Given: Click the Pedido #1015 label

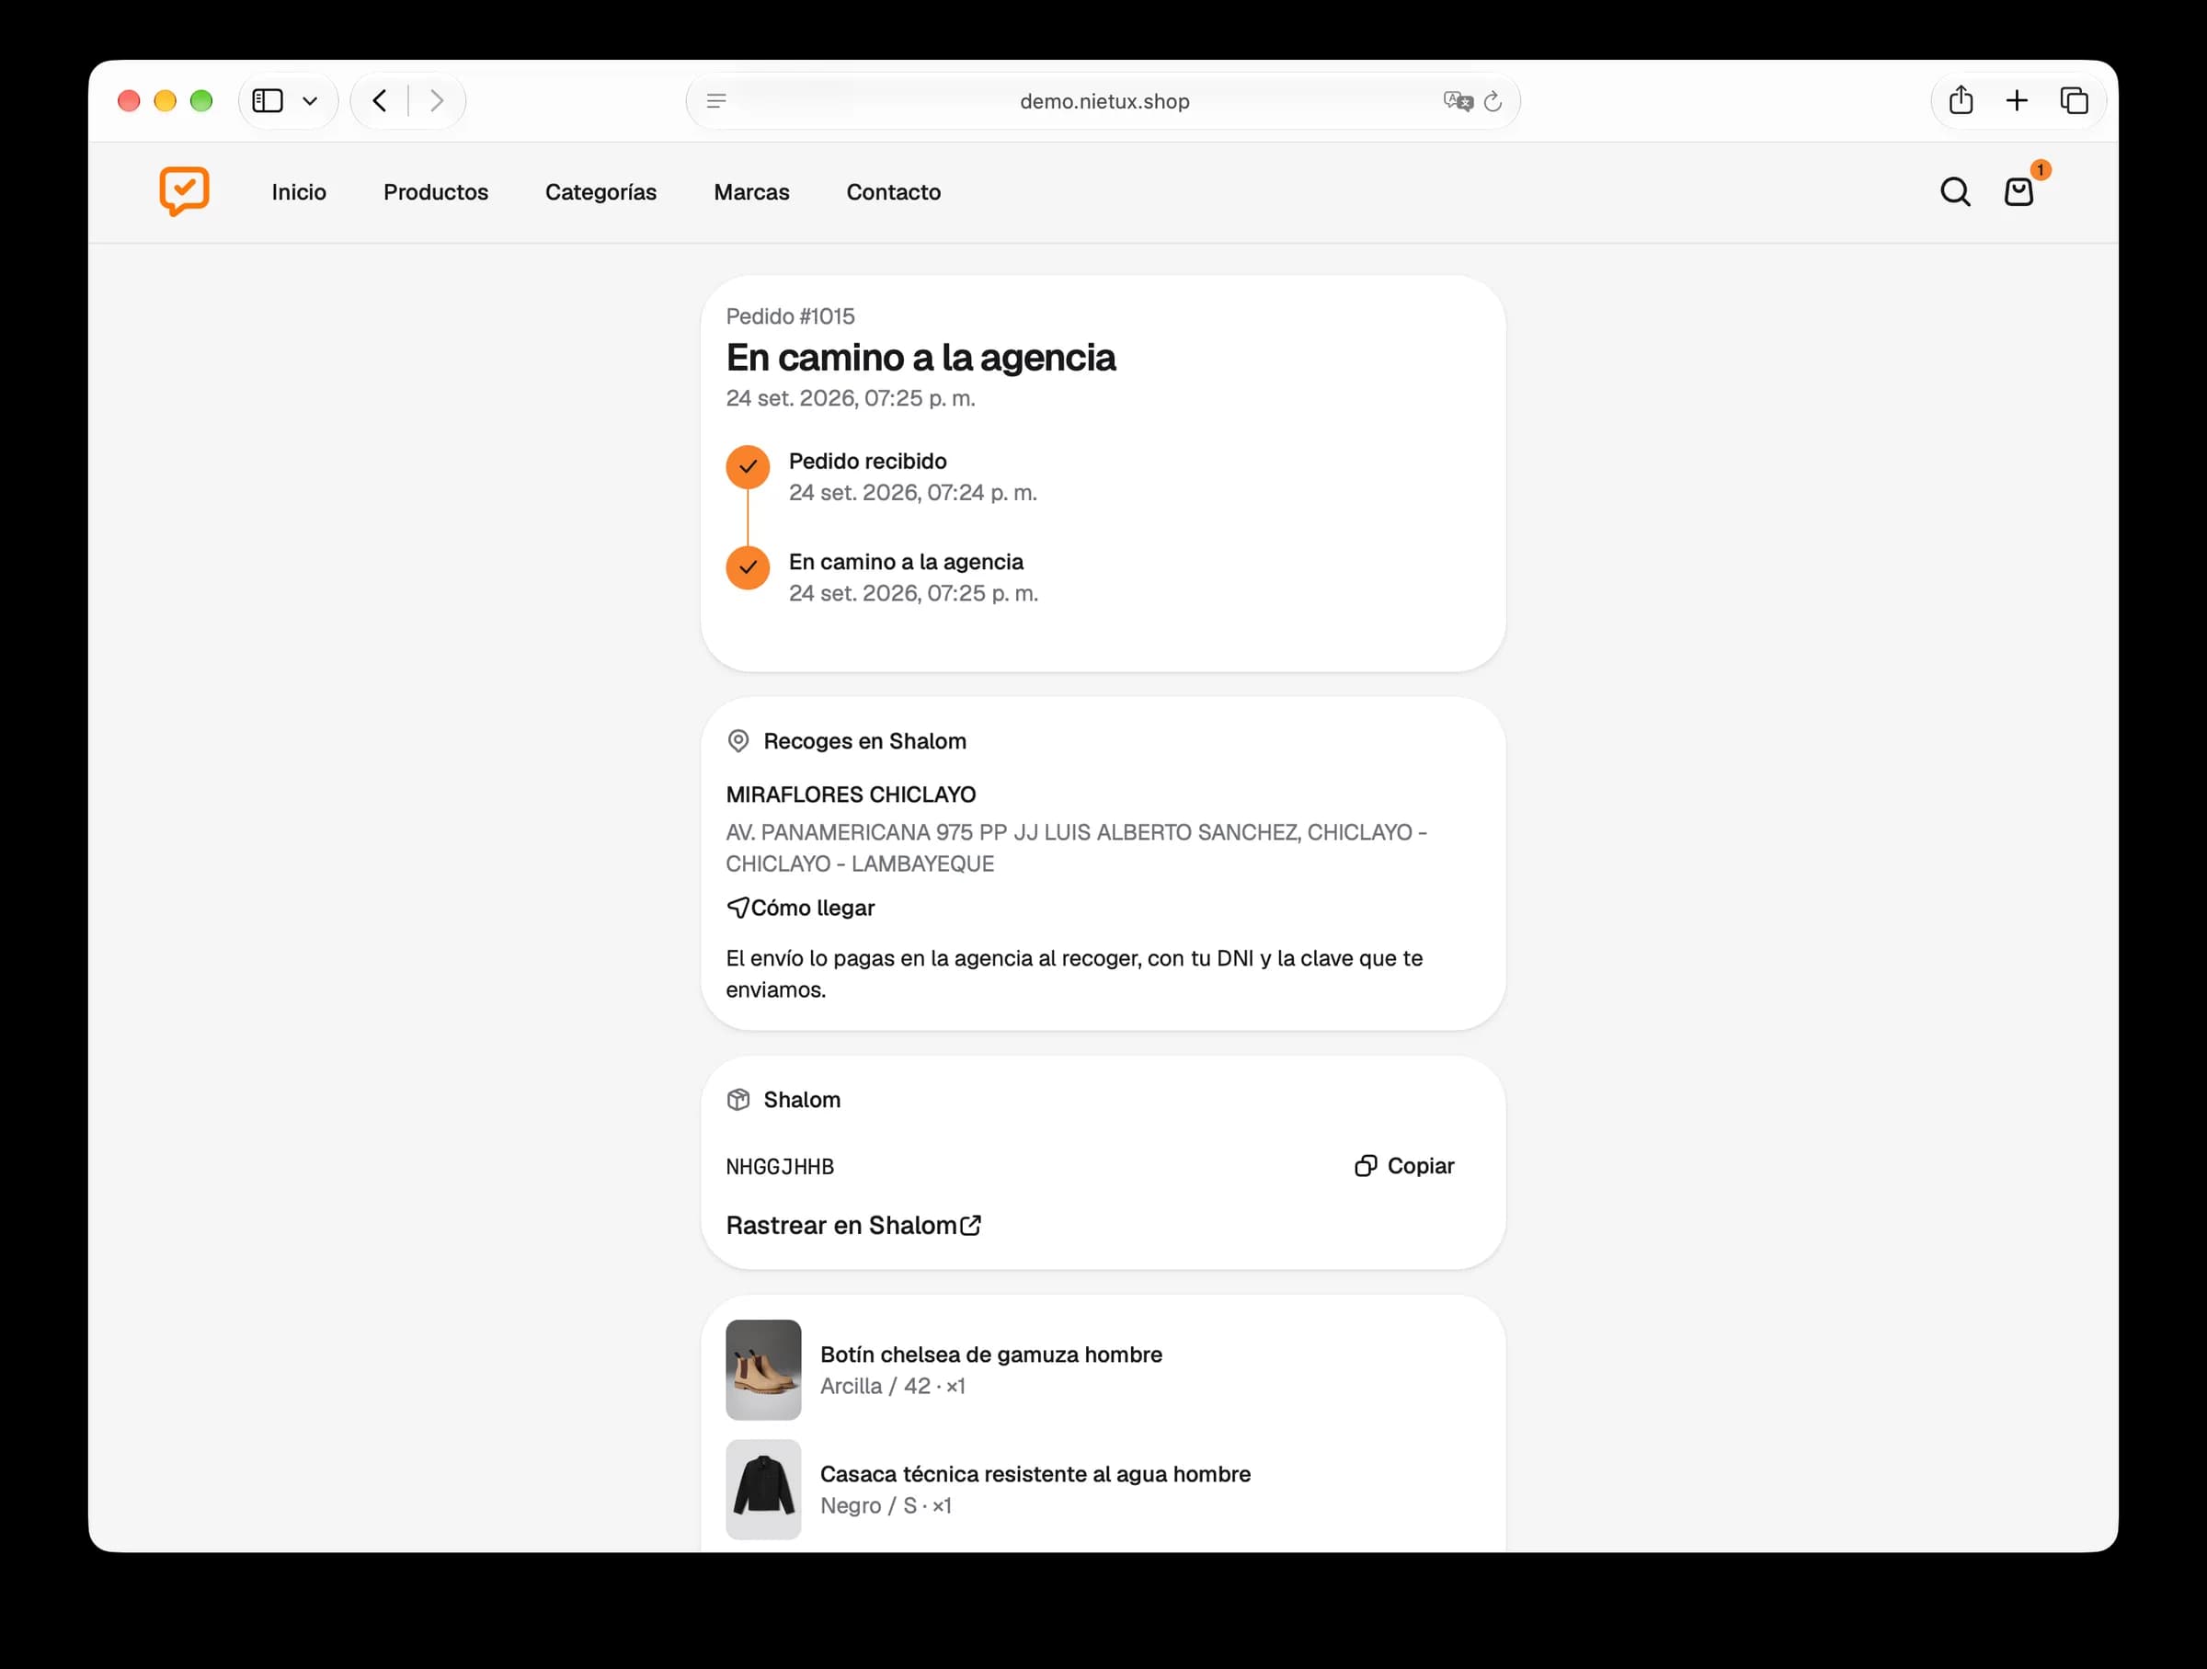Looking at the screenshot, I should tap(790, 316).
